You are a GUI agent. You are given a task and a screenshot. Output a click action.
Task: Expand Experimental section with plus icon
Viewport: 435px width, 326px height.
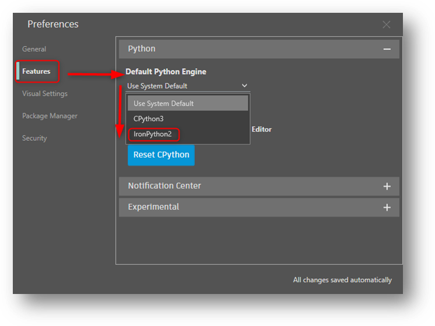[x=387, y=207]
